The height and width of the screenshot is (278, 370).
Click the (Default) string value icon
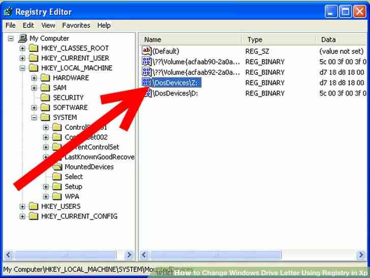point(146,51)
